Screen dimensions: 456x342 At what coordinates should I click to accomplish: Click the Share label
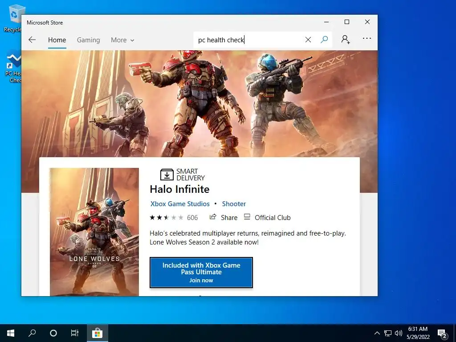[229, 217]
